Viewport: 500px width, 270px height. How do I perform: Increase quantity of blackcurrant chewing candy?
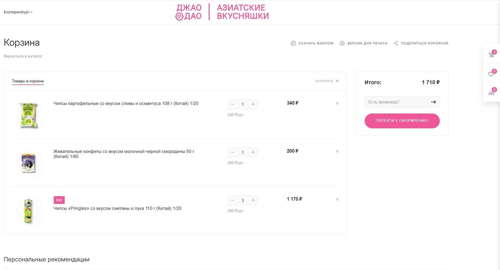(x=253, y=152)
